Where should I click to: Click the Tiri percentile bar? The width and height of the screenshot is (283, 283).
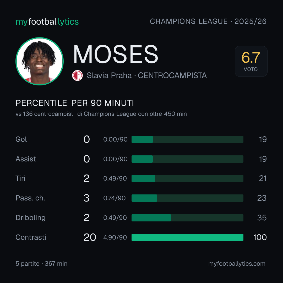pos(187,178)
